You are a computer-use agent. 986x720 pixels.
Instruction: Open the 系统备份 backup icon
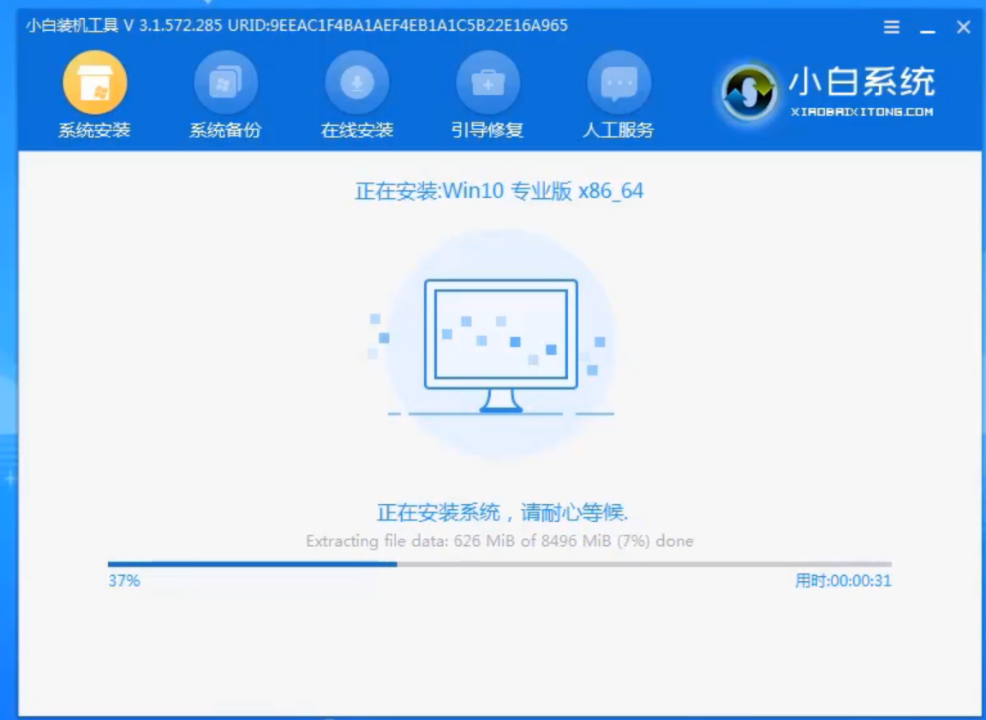coord(225,82)
